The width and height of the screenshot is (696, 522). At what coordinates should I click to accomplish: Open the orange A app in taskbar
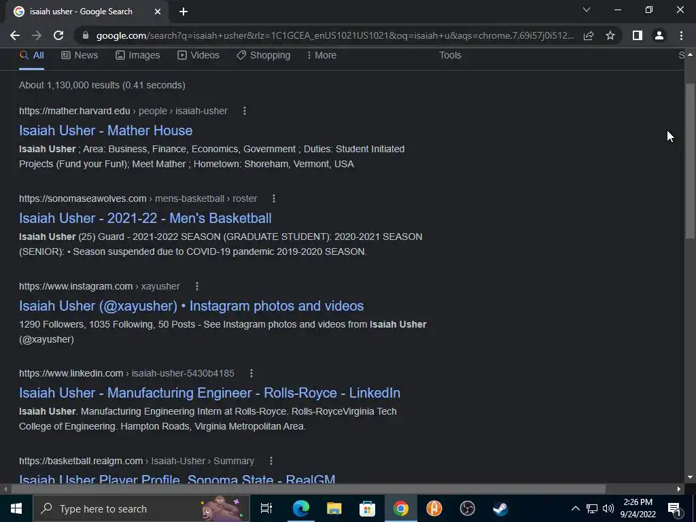(x=434, y=508)
